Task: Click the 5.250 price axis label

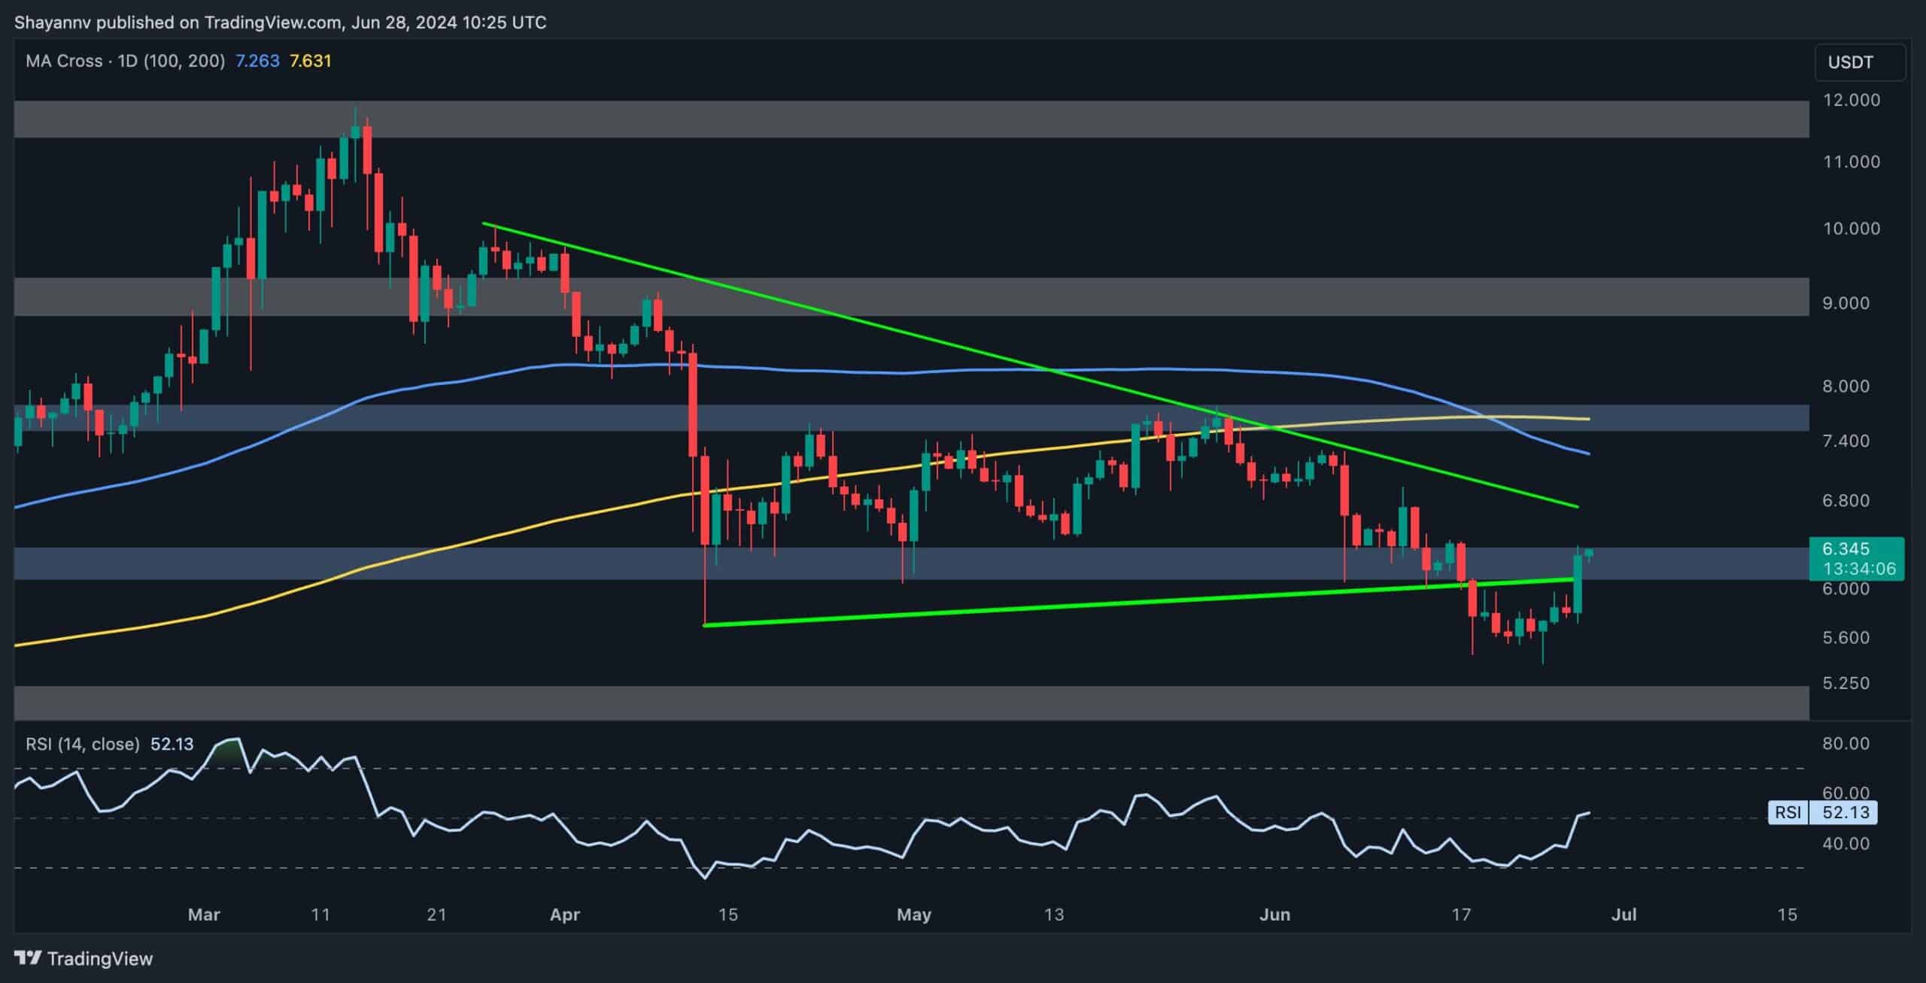Action: [x=1845, y=683]
